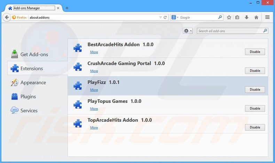The height and width of the screenshot is (163, 275).
Task: Switch to the Appearance category
Action: coord(37,82)
